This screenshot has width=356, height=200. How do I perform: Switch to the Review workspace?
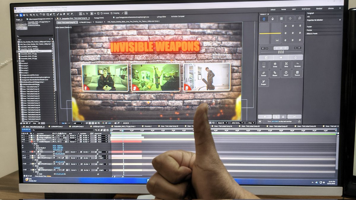[x=284, y=9]
